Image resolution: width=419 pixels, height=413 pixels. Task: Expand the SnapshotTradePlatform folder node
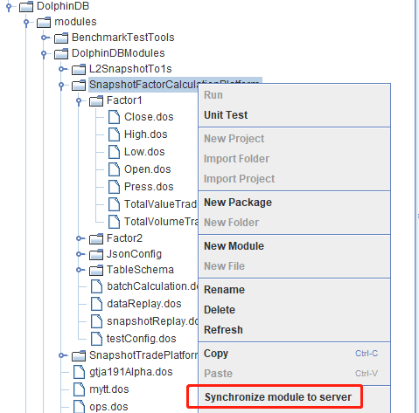pyautogui.click(x=61, y=355)
